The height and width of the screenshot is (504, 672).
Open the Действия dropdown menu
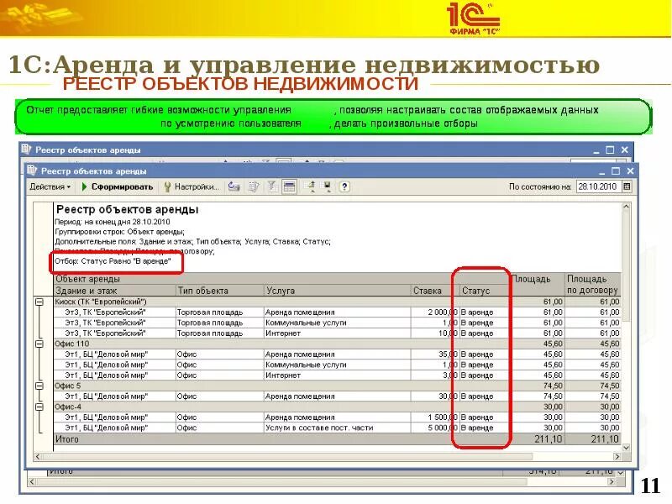coord(50,186)
